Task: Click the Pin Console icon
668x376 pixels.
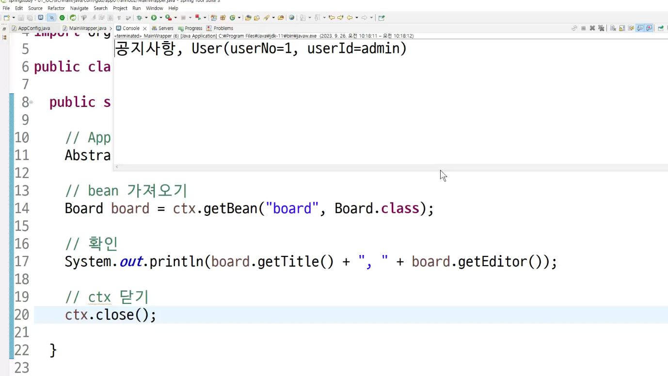Action: tap(660, 29)
